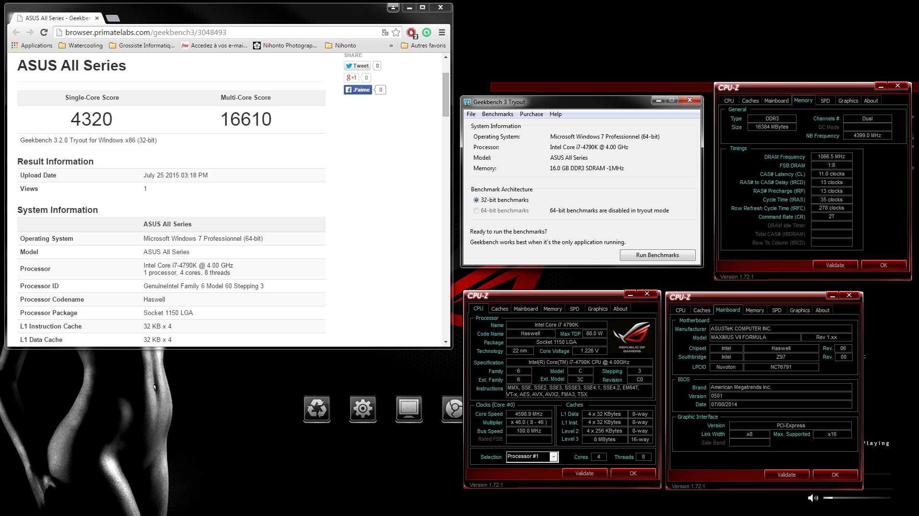Share result with Tweet button
The height and width of the screenshot is (516, 919).
pos(357,66)
